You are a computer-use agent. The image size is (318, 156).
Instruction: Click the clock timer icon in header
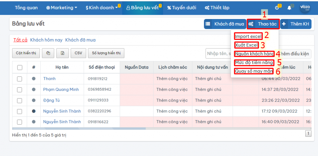[277, 8]
